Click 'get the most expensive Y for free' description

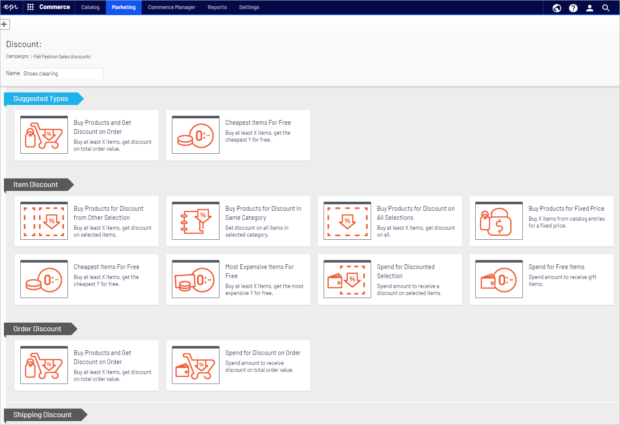click(x=264, y=290)
